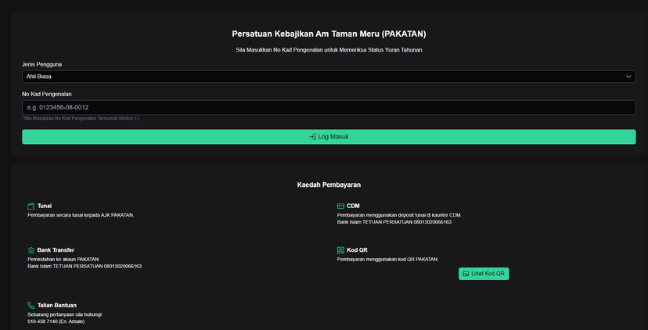Click the Jenis Pengguna label
The image size is (648, 330).
[x=41, y=64]
